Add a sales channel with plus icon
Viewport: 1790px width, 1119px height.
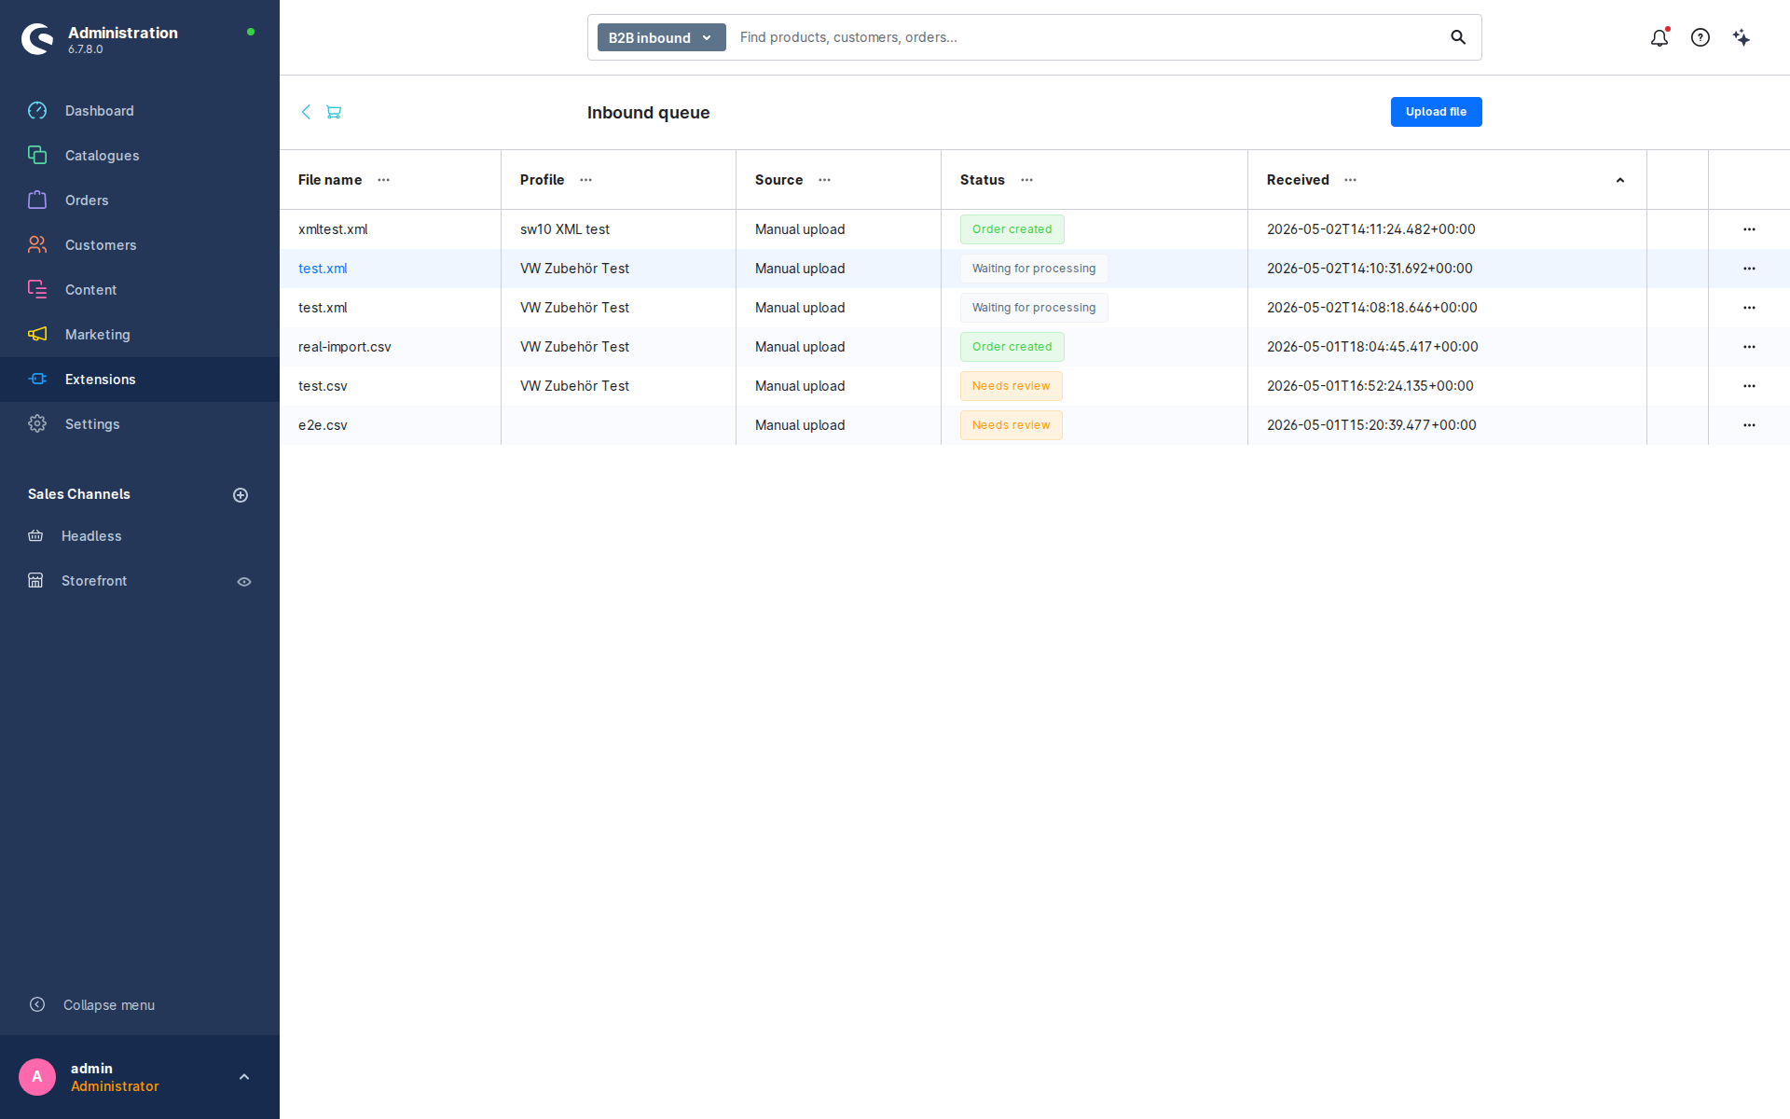(241, 495)
